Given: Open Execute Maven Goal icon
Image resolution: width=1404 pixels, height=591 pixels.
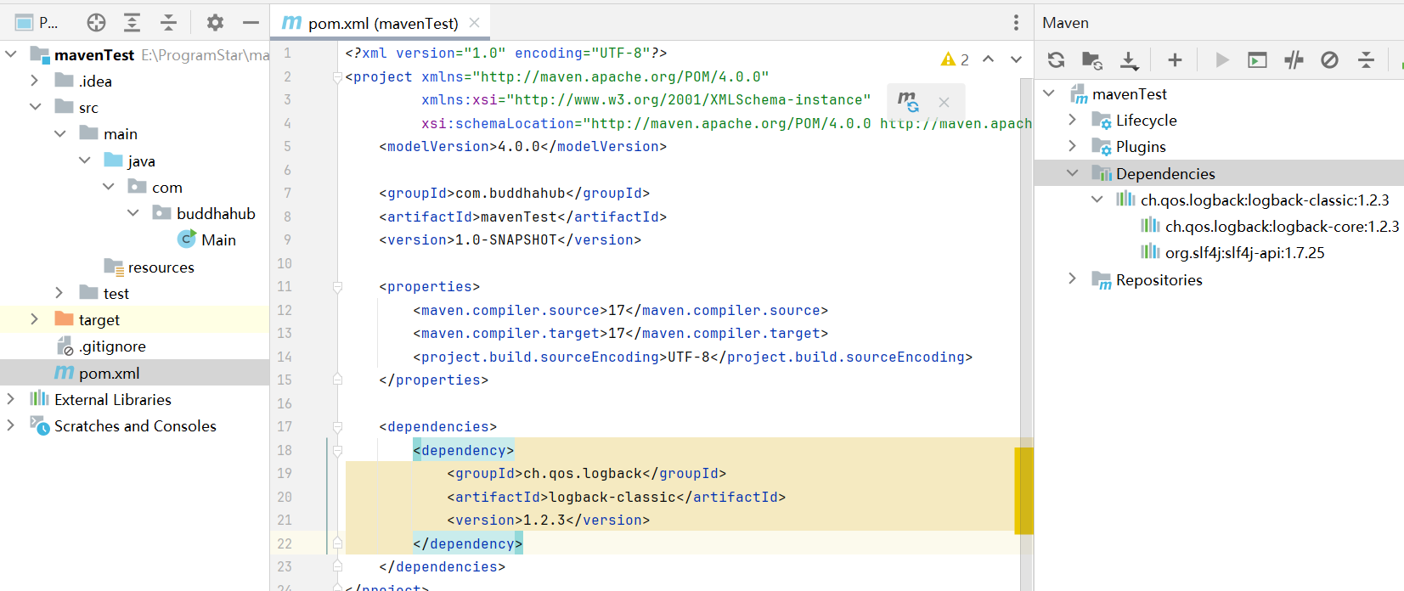Looking at the screenshot, I should [1257, 59].
